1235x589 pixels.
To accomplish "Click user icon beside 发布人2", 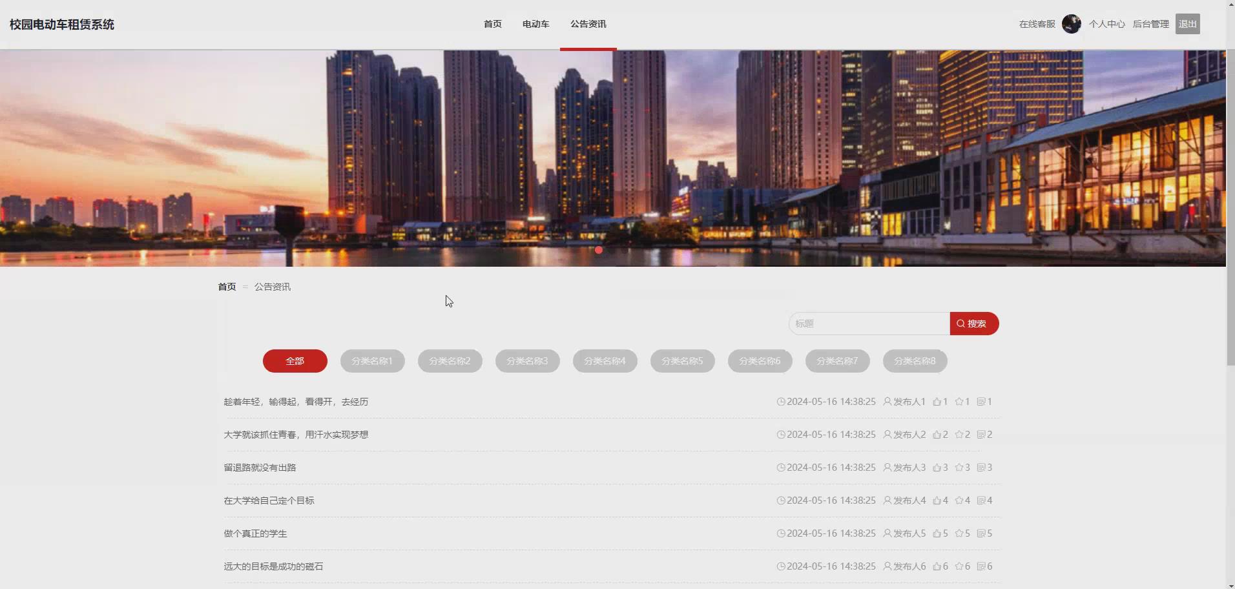I will pyautogui.click(x=887, y=435).
